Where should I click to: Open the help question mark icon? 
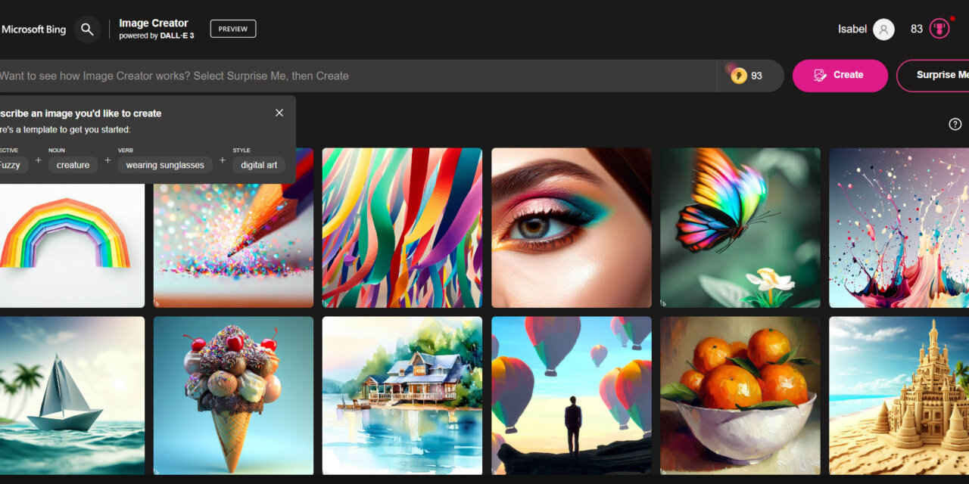click(955, 124)
